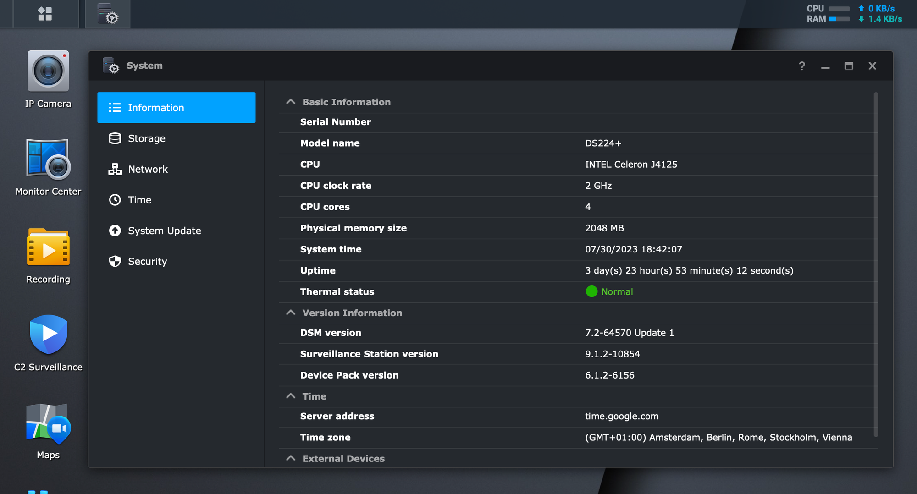Click DSM version 7.2-64570 Update 1
917x494 pixels.
[630, 333]
